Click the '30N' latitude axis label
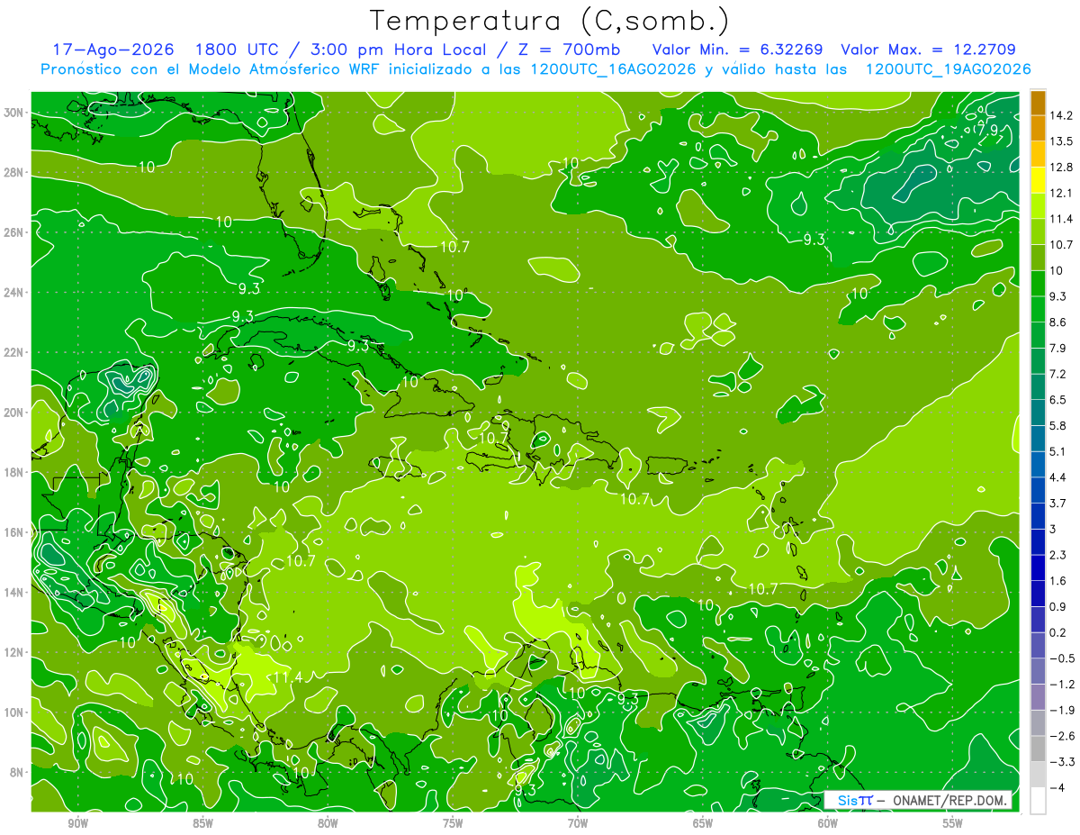 14,113
